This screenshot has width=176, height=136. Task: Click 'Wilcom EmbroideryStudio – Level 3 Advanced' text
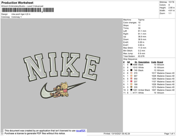tap(22, 6)
